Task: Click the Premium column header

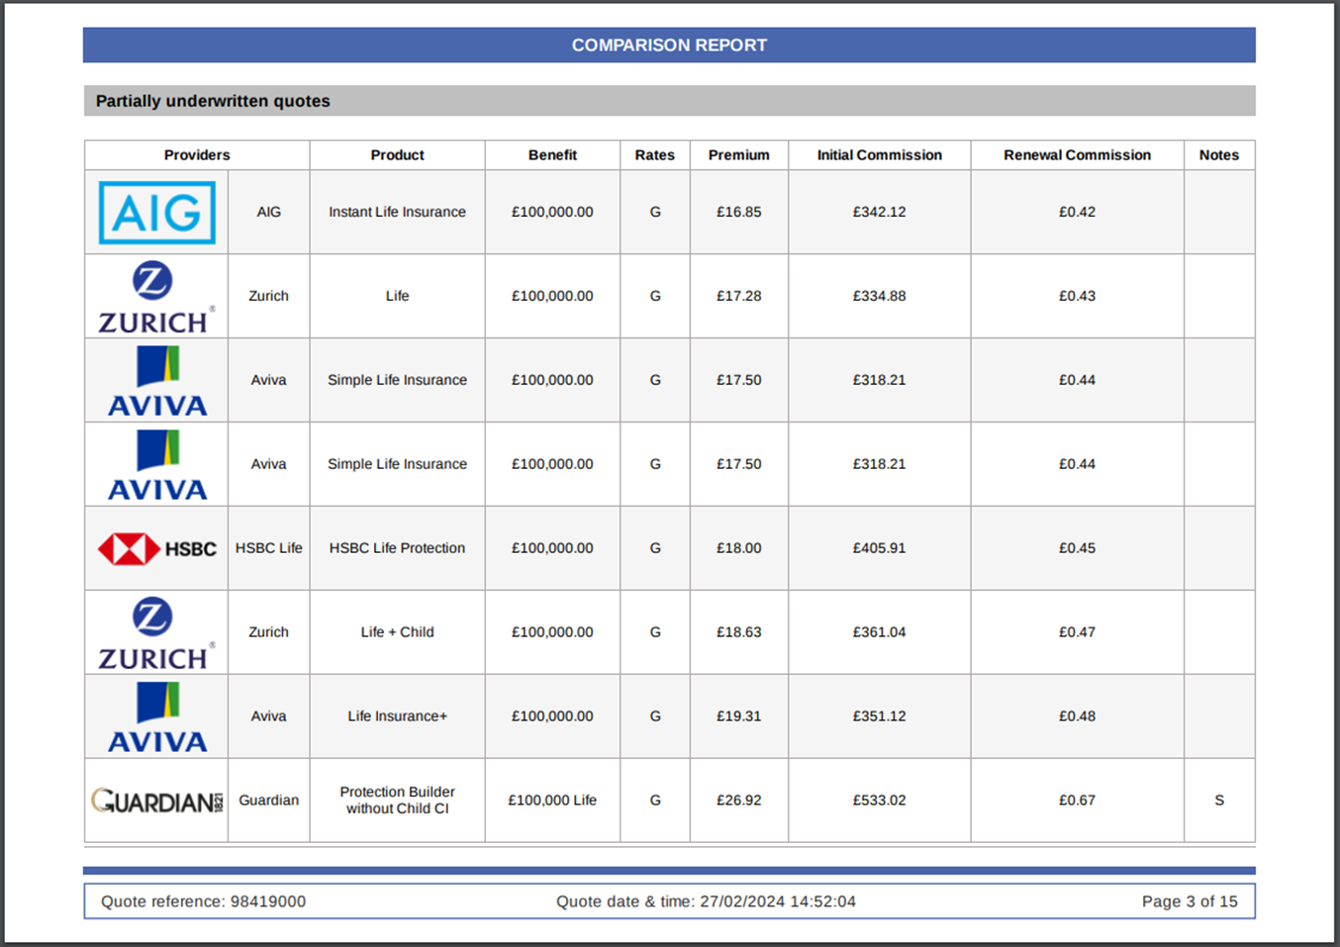Action: coord(739,155)
